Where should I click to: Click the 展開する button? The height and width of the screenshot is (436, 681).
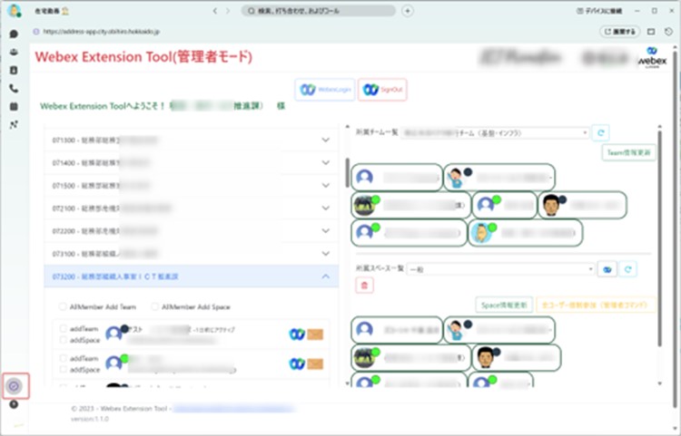tap(620, 32)
